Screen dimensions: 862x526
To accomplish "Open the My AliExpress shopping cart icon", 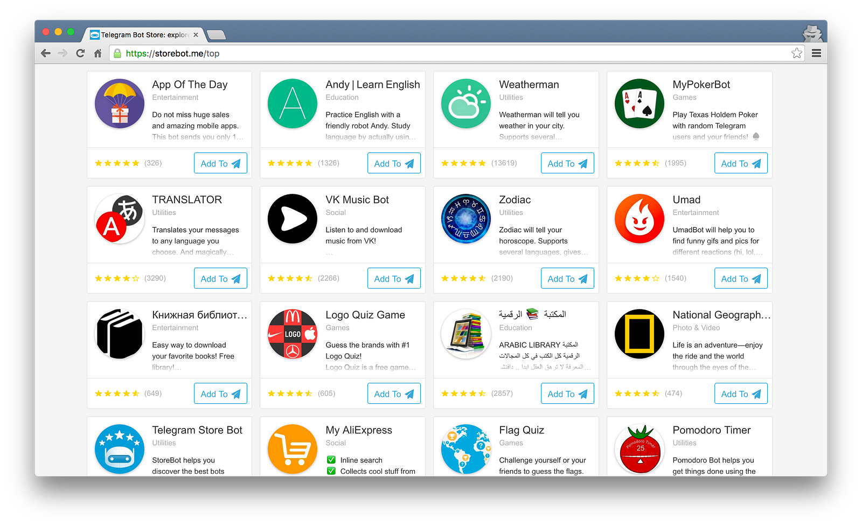I will 293,449.
